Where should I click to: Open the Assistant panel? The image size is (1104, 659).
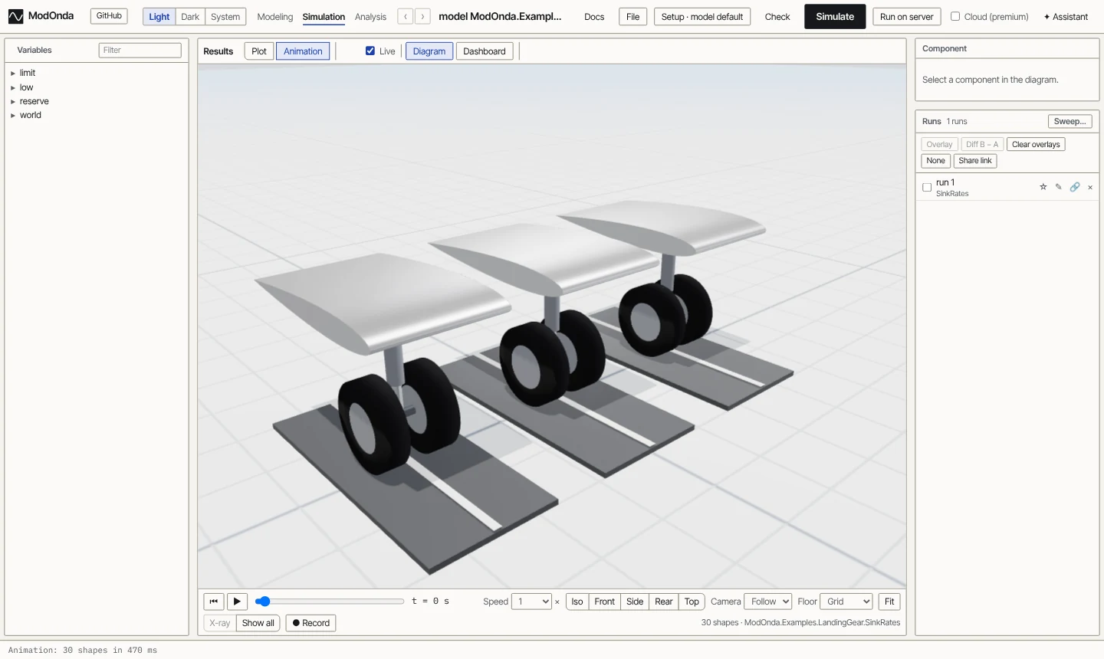coord(1066,17)
